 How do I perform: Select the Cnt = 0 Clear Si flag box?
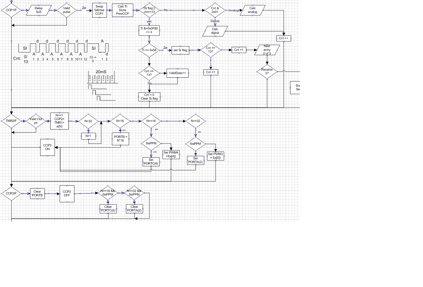[x=149, y=97]
